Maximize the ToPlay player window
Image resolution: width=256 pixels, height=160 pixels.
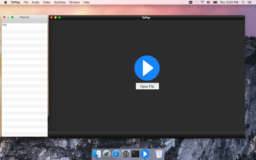click(60, 18)
